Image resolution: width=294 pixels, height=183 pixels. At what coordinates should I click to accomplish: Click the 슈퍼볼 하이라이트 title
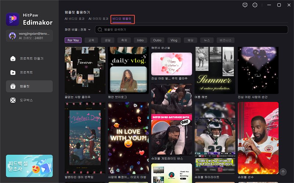pos(207,177)
